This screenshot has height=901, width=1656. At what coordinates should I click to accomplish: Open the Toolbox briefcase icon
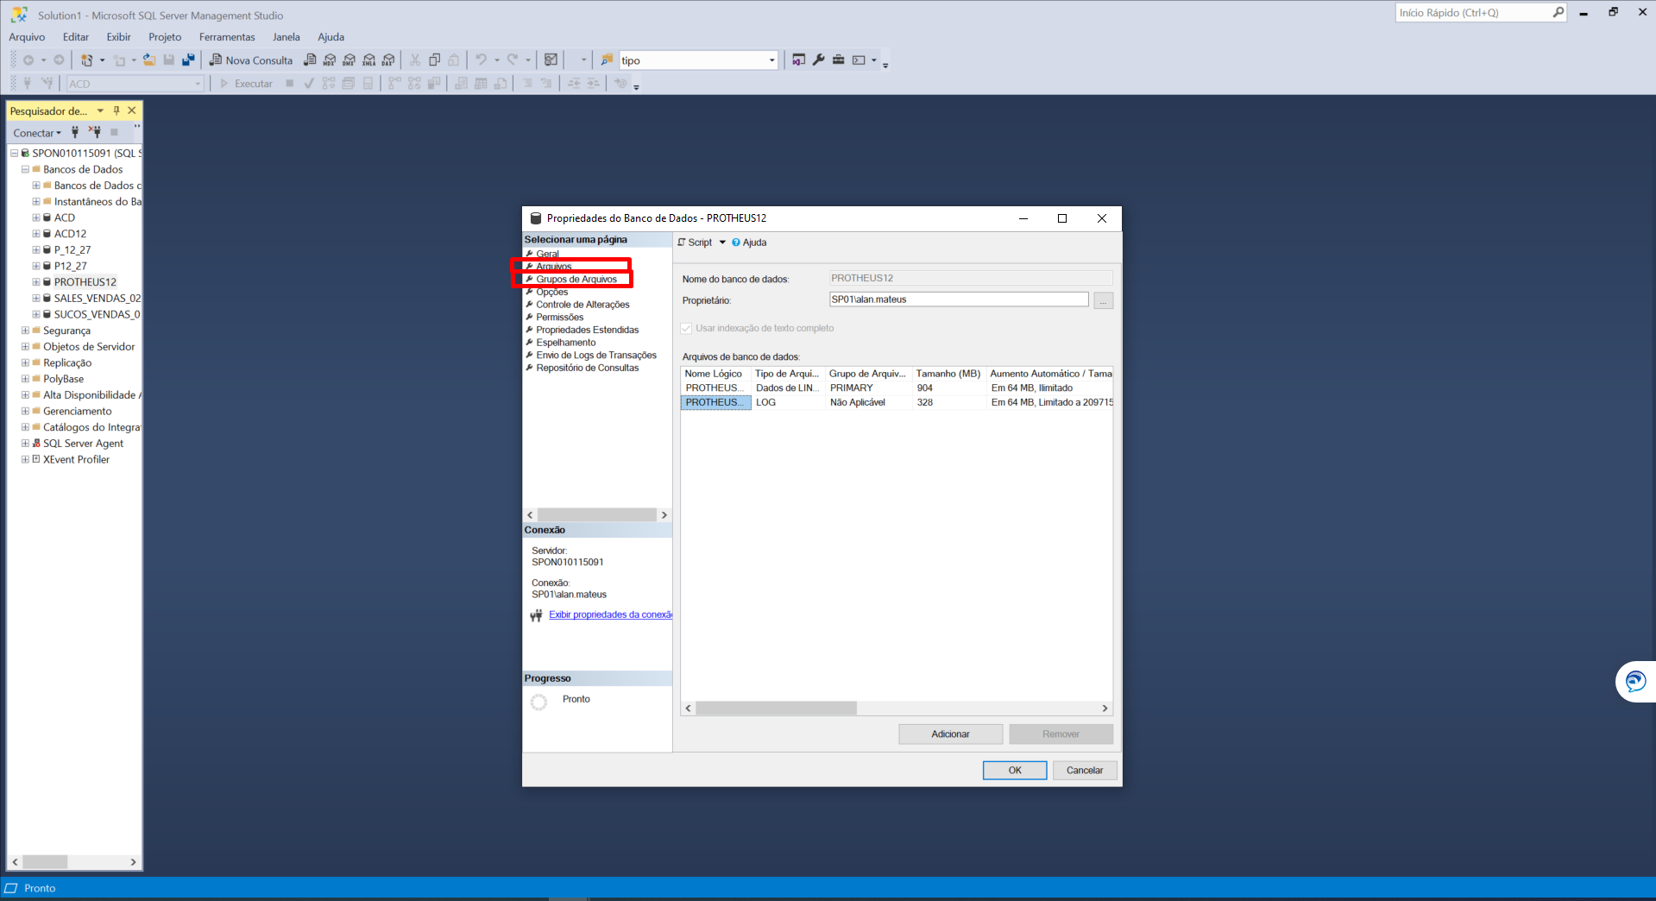[838, 60]
